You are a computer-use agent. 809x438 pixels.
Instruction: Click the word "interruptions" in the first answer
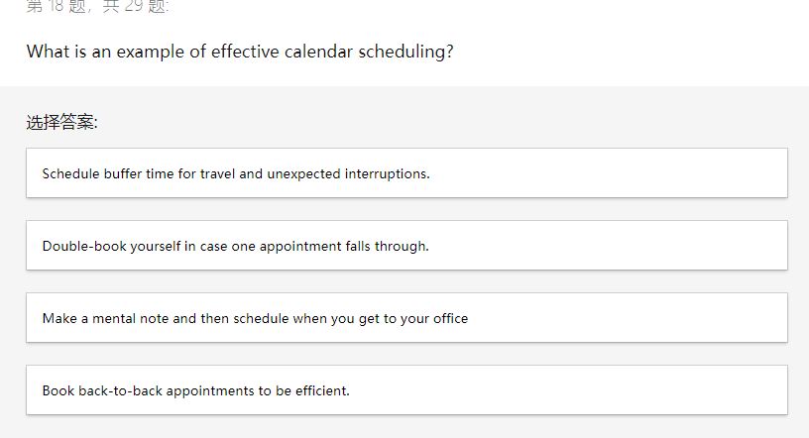point(387,173)
